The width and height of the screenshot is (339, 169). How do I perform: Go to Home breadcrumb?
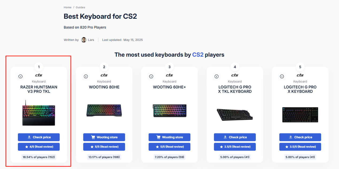(x=68, y=7)
